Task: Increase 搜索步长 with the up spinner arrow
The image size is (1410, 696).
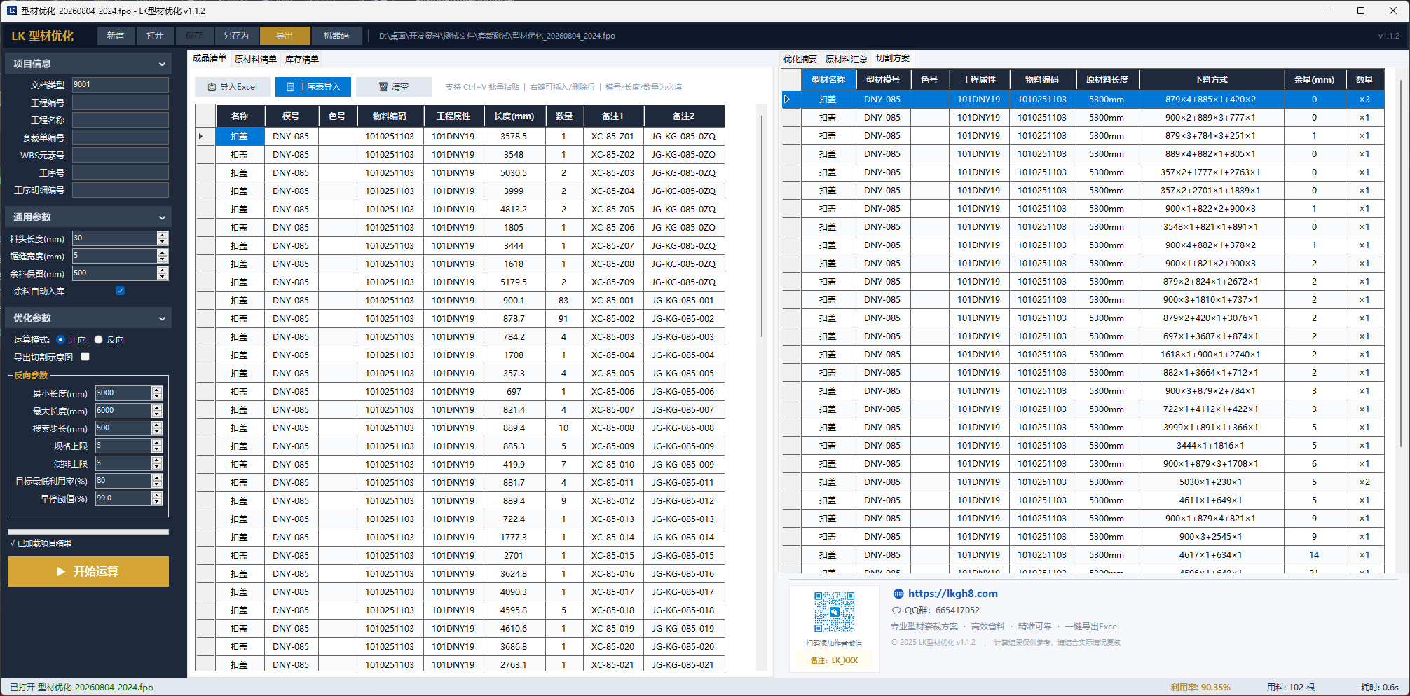Action: (157, 425)
